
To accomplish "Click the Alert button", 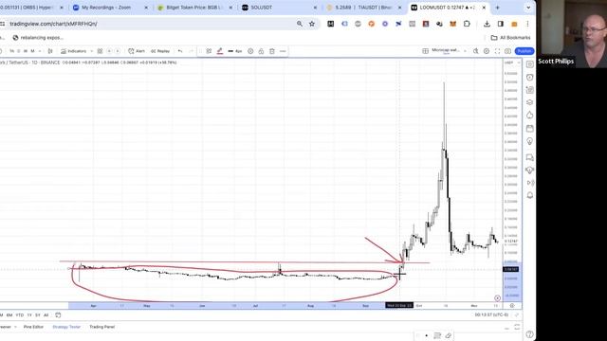I will [x=137, y=51].
